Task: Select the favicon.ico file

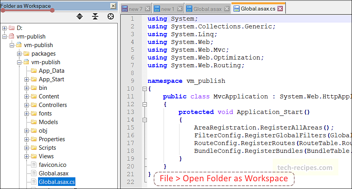Action: (52, 165)
